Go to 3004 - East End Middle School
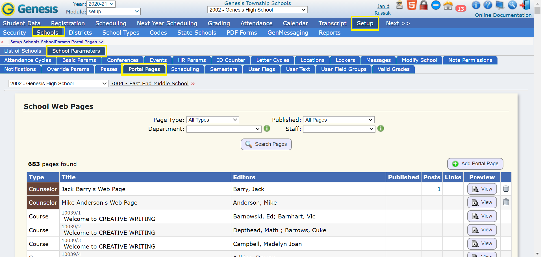Screen dimensions: 541x257 pyautogui.click(x=149, y=84)
